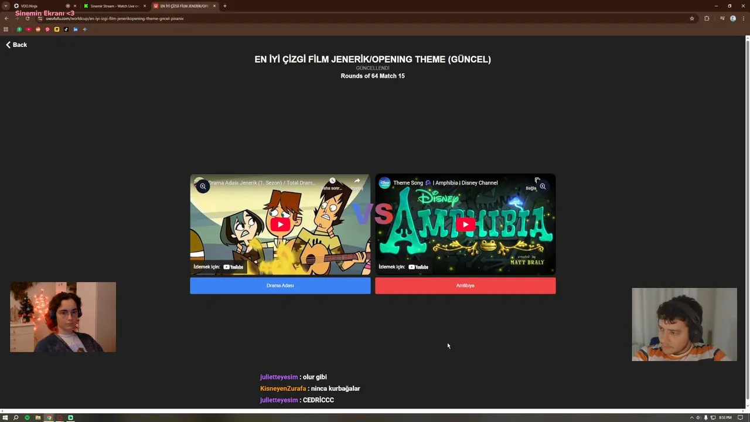Viewport: 750px width, 422px height.
Task: Open File Explorer from the taskbar
Action: tap(38, 417)
